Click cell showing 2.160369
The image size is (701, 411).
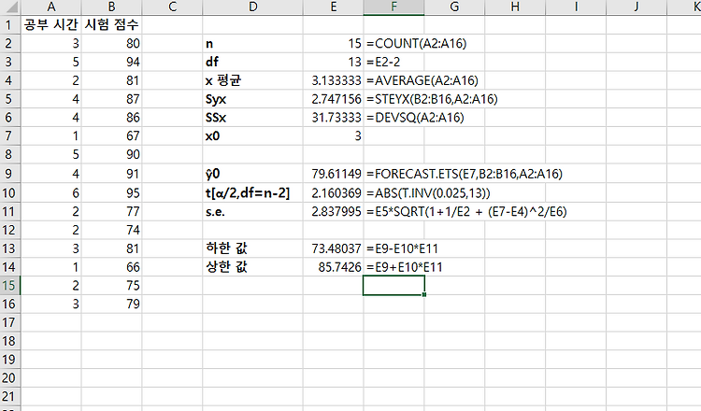333,193
